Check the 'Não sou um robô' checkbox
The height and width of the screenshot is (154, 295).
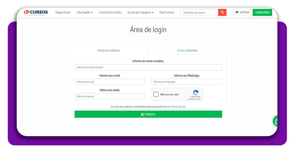(x=156, y=94)
